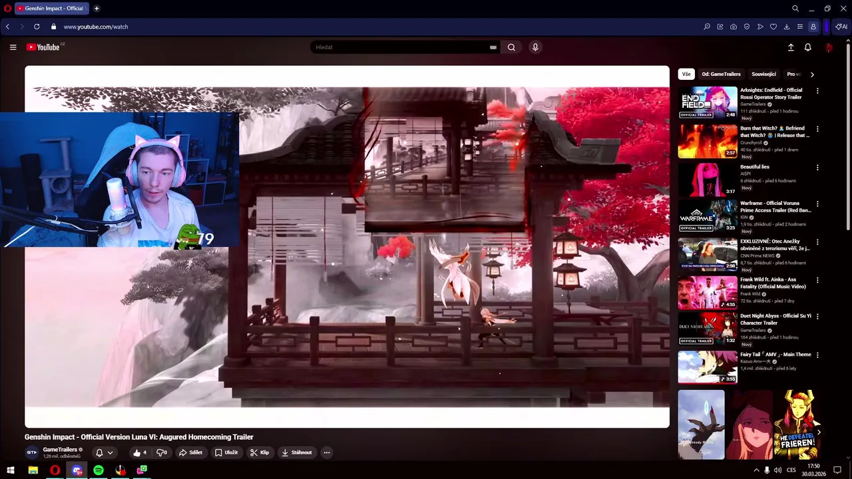This screenshot has width=852, height=479.
Task: Open Spotify from the taskbar
Action: point(99,470)
